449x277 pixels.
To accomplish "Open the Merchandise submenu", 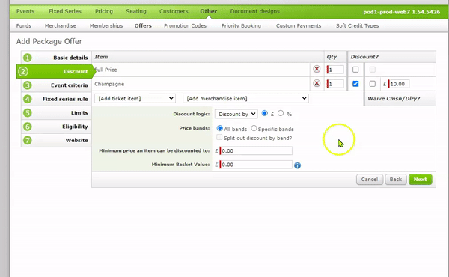I will tap(61, 25).
